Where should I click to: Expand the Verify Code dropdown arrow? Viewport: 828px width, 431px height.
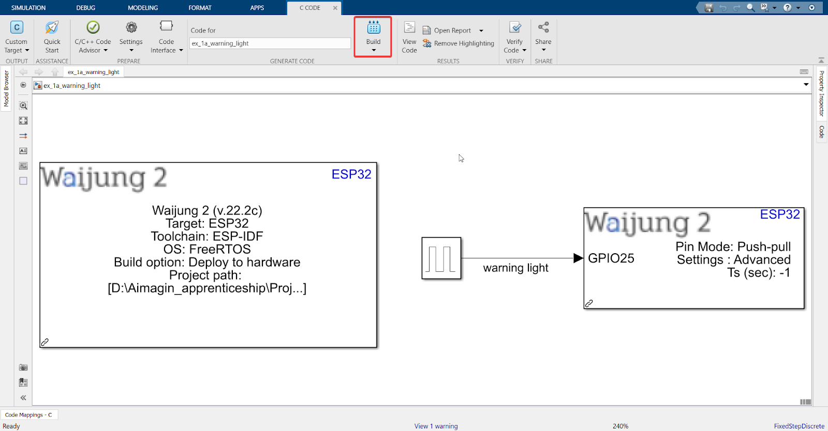tap(524, 51)
